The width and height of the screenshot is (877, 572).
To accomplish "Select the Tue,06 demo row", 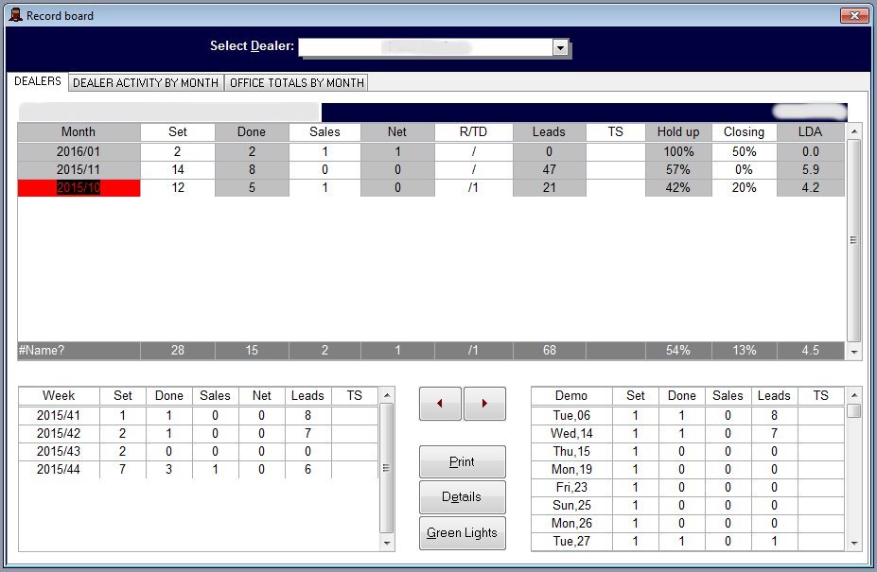I will coord(688,415).
